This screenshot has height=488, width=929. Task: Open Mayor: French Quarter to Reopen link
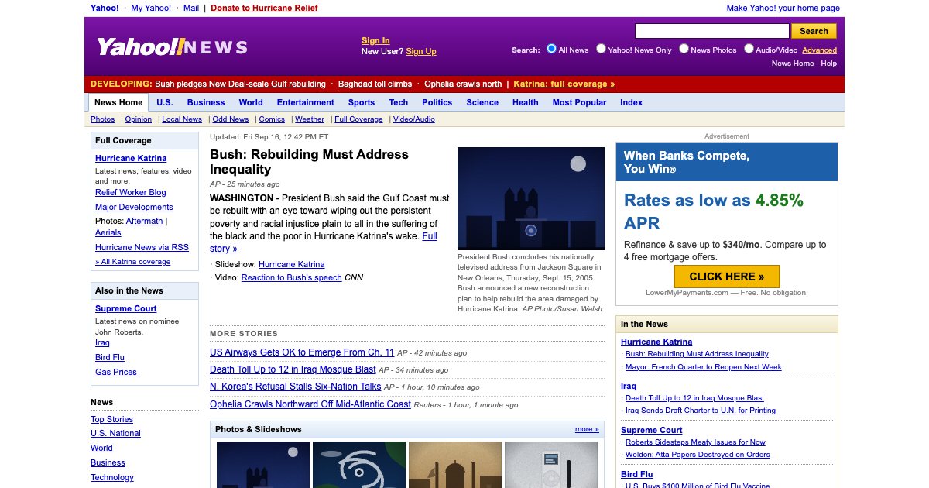tap(704, 367)
